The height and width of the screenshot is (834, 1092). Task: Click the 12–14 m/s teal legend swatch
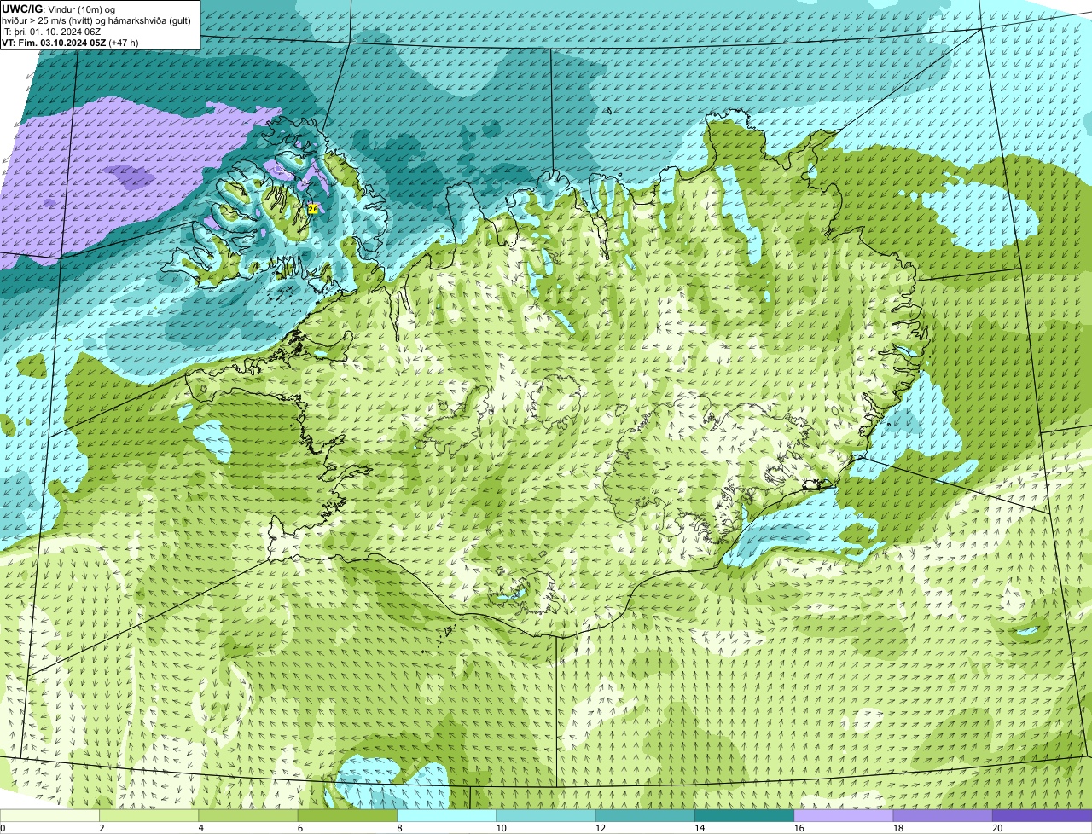point(645,815)
